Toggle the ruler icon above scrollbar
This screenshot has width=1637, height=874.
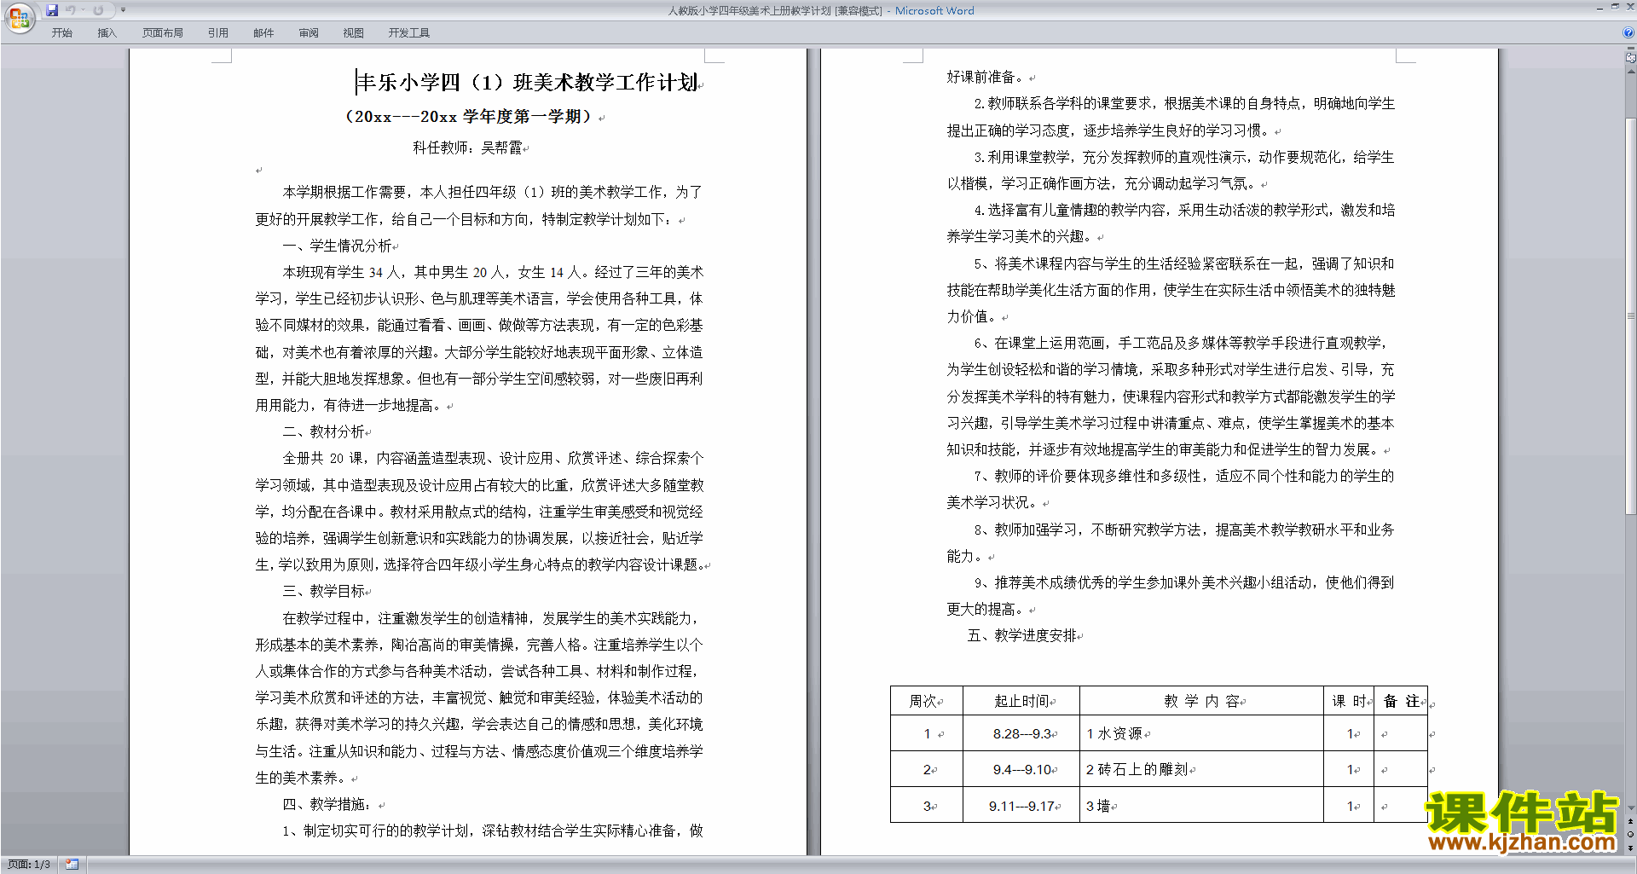(x=1631, y=59)
